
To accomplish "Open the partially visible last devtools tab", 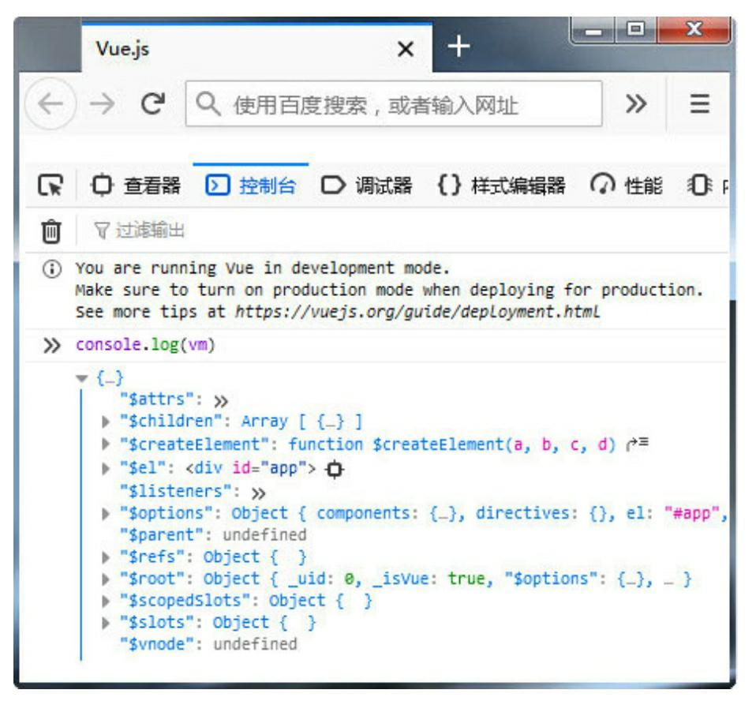I will click(x=707, y=186).
